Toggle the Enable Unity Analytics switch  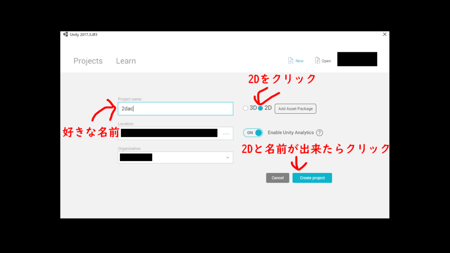point(253,133)
